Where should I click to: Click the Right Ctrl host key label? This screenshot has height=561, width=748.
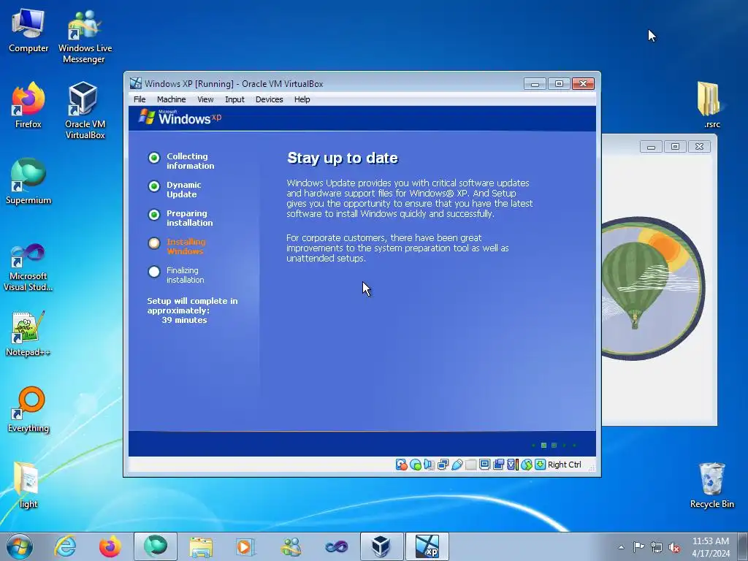(x=565, y=465)
